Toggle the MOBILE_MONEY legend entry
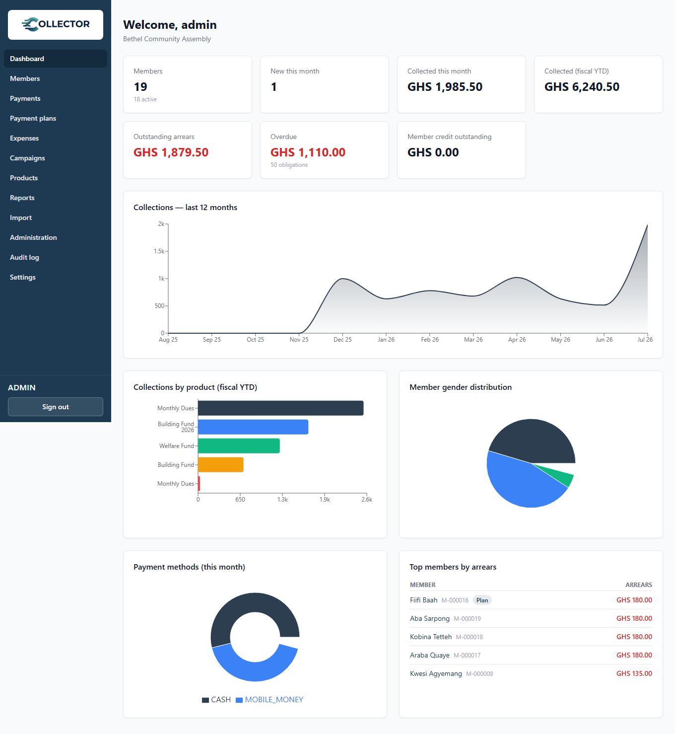 [270, 700]
